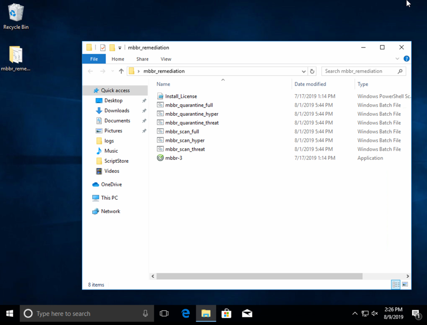Open Music in the navigation pane

(111, 151)
